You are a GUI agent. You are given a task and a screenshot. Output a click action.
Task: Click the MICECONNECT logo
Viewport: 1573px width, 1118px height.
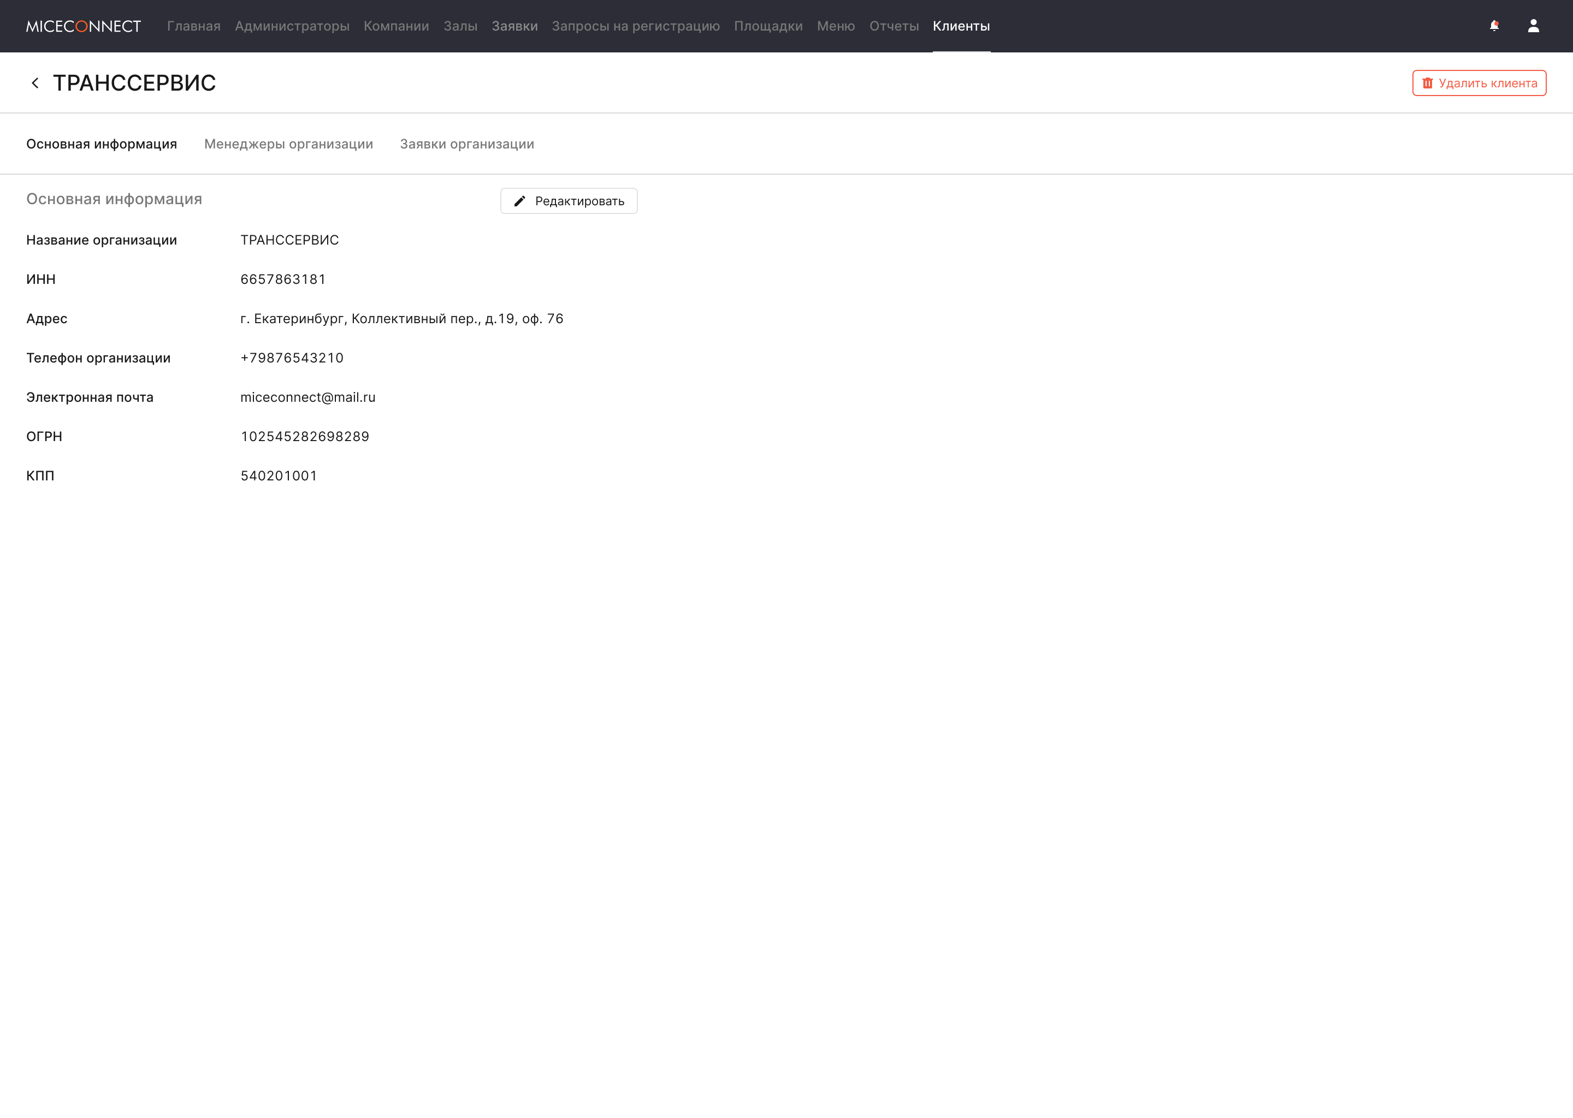pyautogui.click(x=84, y=26)
